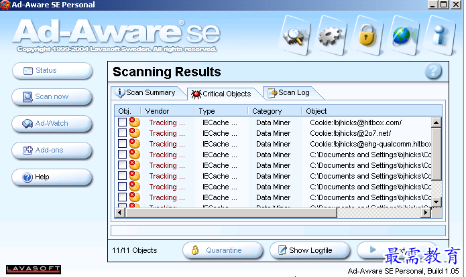This screenshot has height=277, width=466.
Task: Click the '11/11 Objects' count text
Action: click(134, 250)
